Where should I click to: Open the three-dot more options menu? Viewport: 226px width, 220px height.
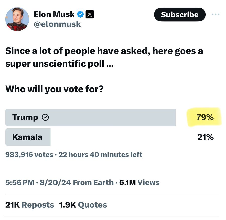[215, 15]
